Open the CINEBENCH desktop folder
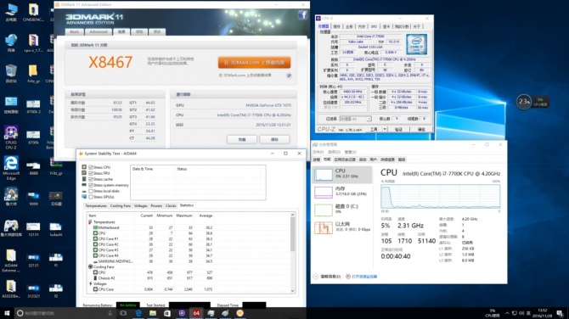 click(x=33, y=13)
